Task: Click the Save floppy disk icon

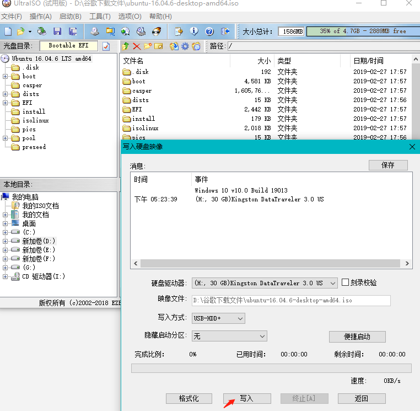Action: coord(57,31)
